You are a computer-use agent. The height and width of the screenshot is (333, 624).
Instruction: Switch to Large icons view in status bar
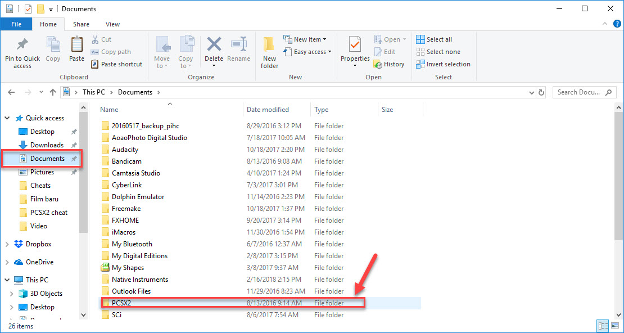(614, 325)
